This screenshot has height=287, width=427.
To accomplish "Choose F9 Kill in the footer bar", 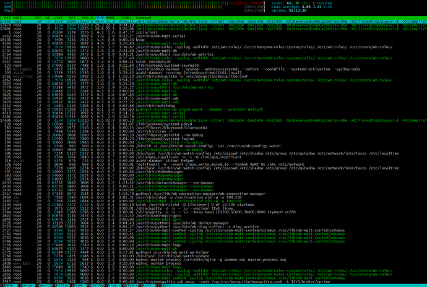I will point(147,285).
